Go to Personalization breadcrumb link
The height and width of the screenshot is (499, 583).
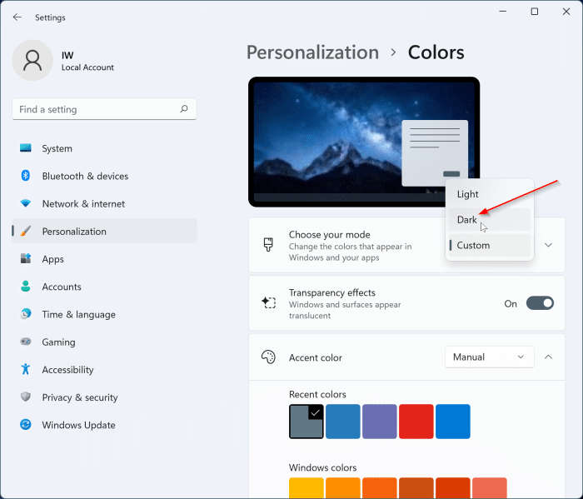312,52
